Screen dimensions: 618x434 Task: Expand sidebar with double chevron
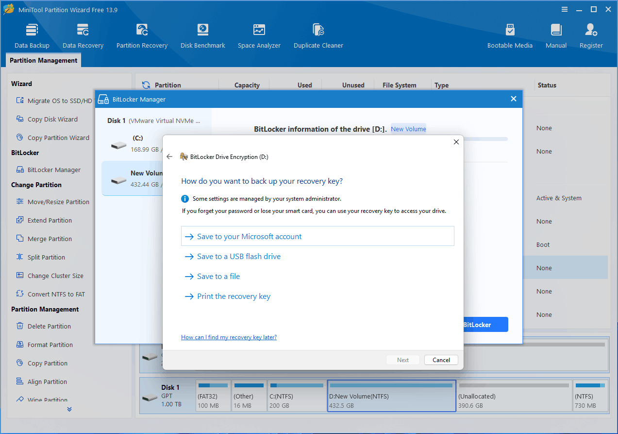(x=69, y=409)
